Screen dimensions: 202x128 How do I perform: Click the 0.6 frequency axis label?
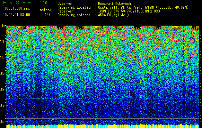(x=3, y=122)
